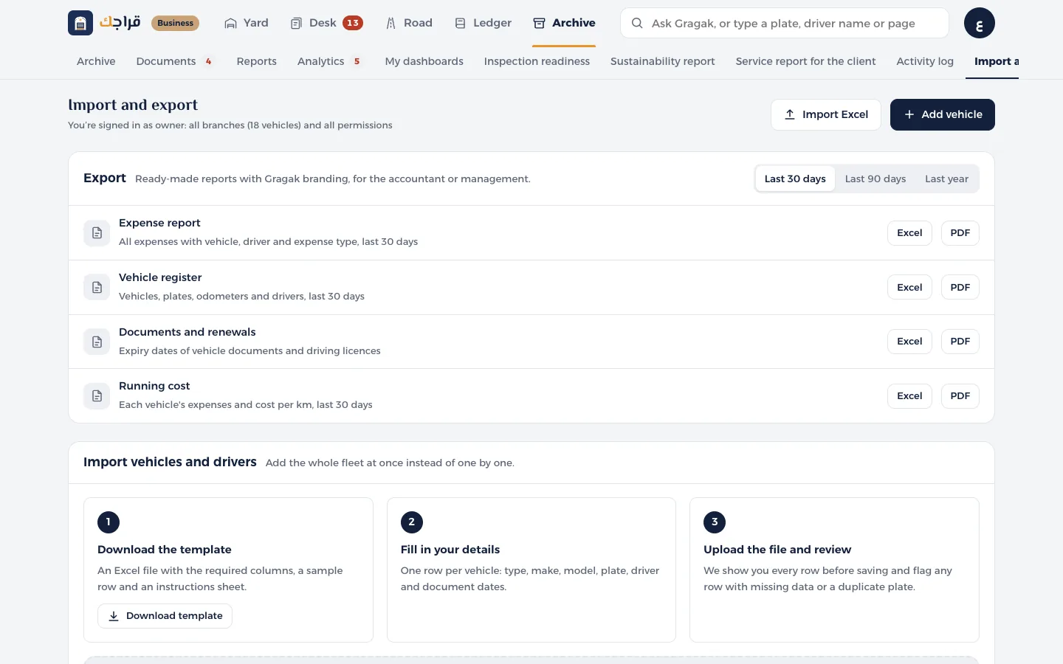Open the Reports tab

click(256, 61)
